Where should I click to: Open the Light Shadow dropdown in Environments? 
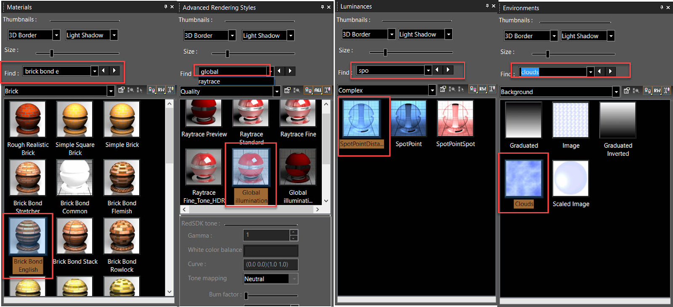point(611,36)
